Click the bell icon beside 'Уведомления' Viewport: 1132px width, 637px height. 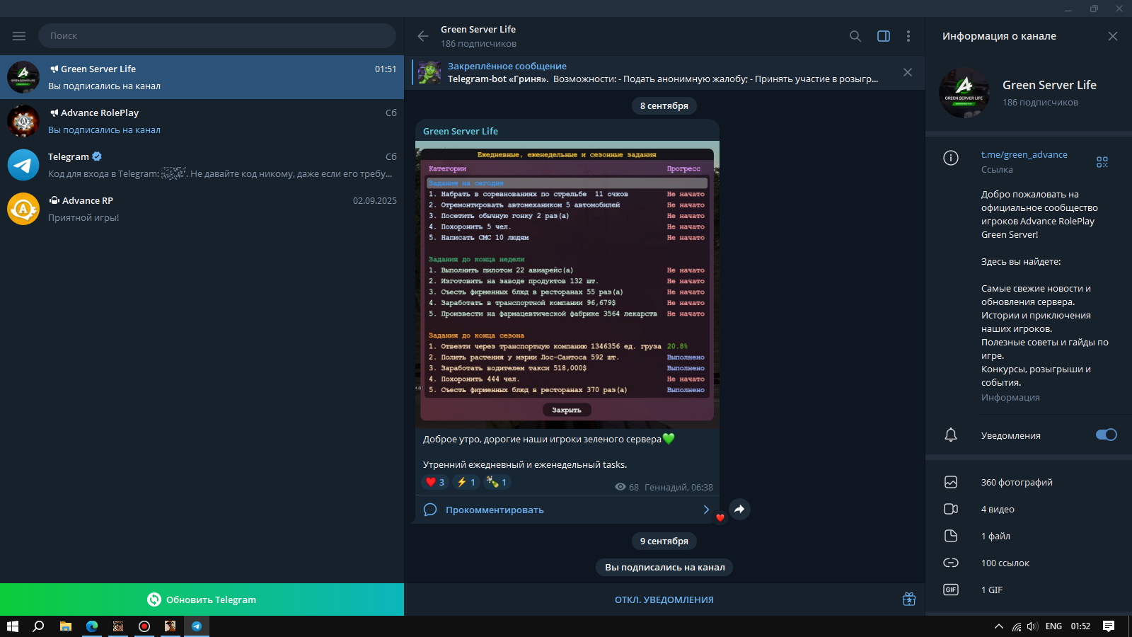tap(951, 435)
